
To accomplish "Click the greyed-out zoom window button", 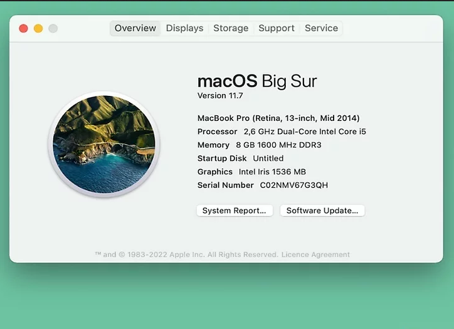I will [53, 29].
